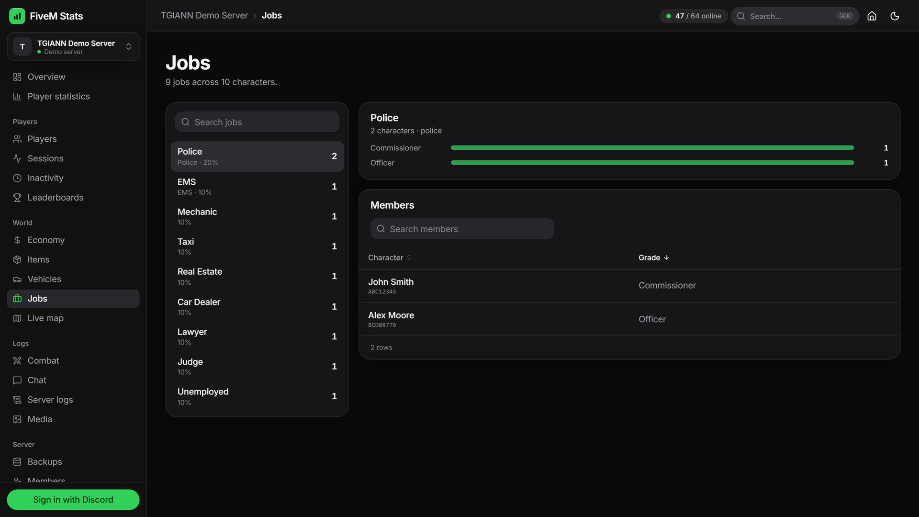
Task: Click the Live map icon
Action: 17,318
